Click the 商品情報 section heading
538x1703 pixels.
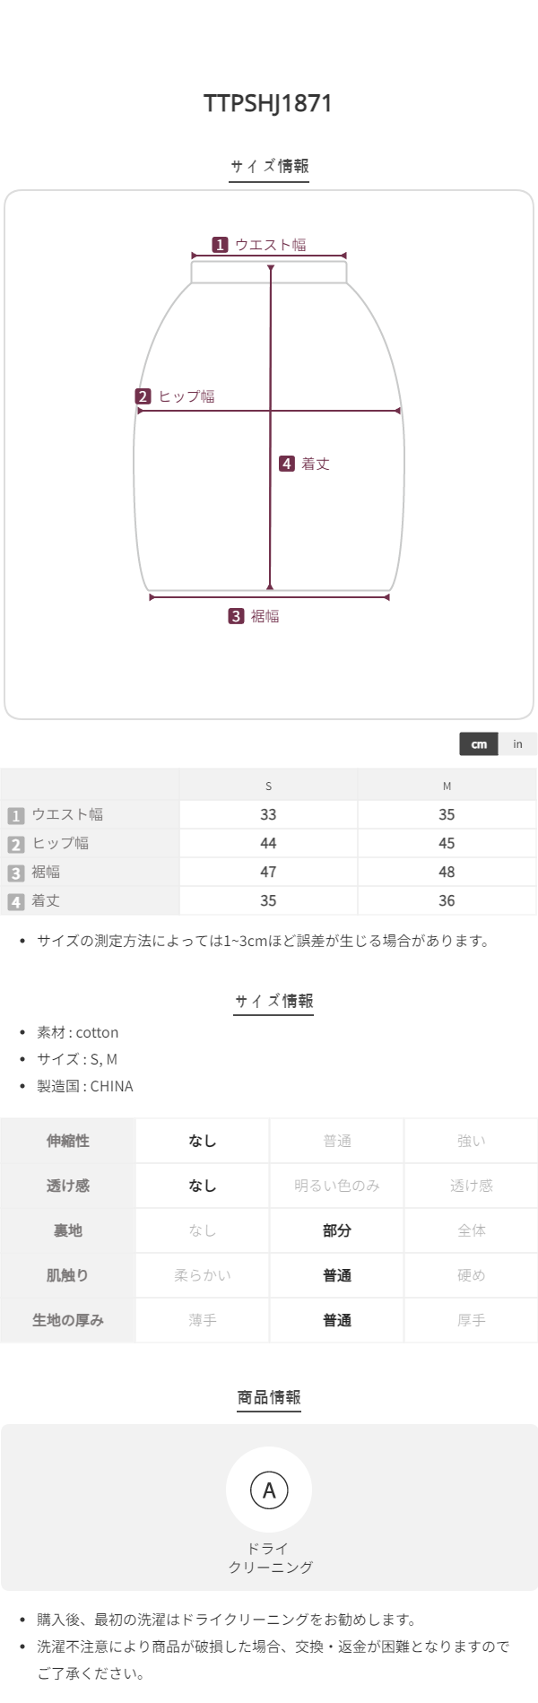pos(269,1397)
